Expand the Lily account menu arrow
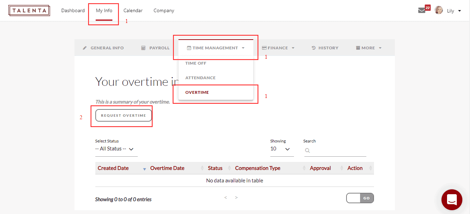The height and width of the screenshot is (214, 470). [460, 11]
